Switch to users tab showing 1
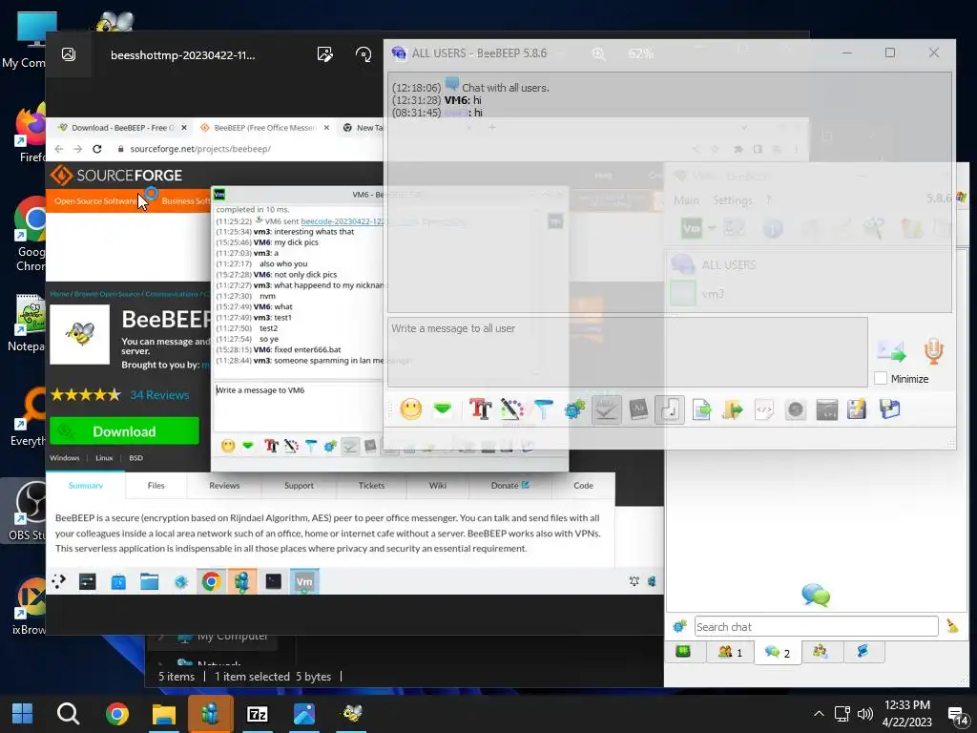 point(730,652)
